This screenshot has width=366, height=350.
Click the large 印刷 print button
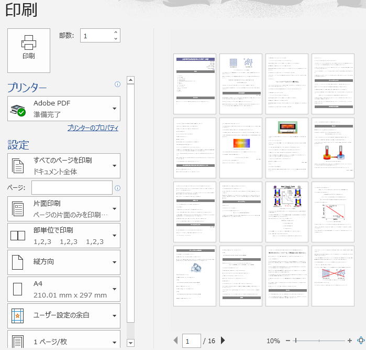click(29, 50)
